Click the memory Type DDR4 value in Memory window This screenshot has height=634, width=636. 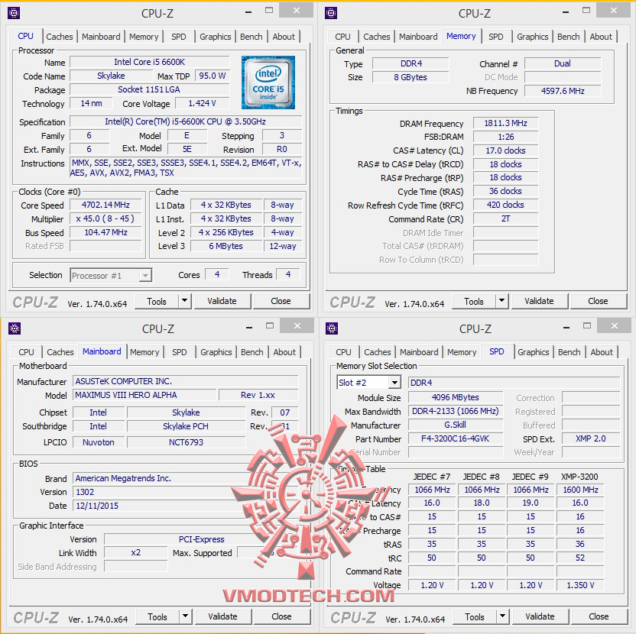tap(410, 63)
